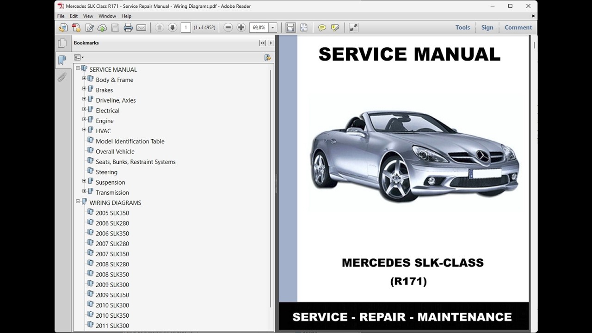Open the Edit menu
This screenshot has height=333, width=592.
[74, 16]
